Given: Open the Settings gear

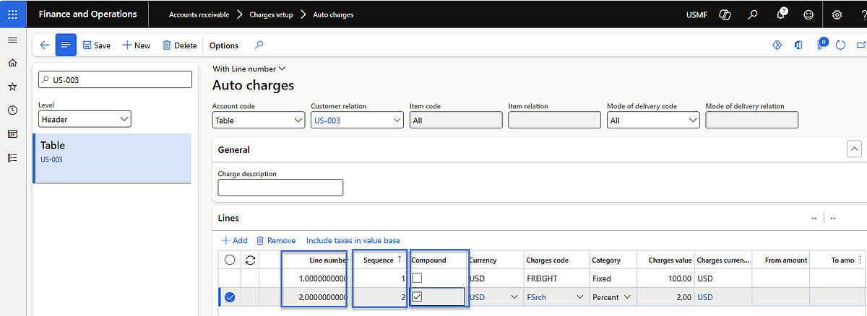Looking at the screenshot, I should (x=837, y=14).
